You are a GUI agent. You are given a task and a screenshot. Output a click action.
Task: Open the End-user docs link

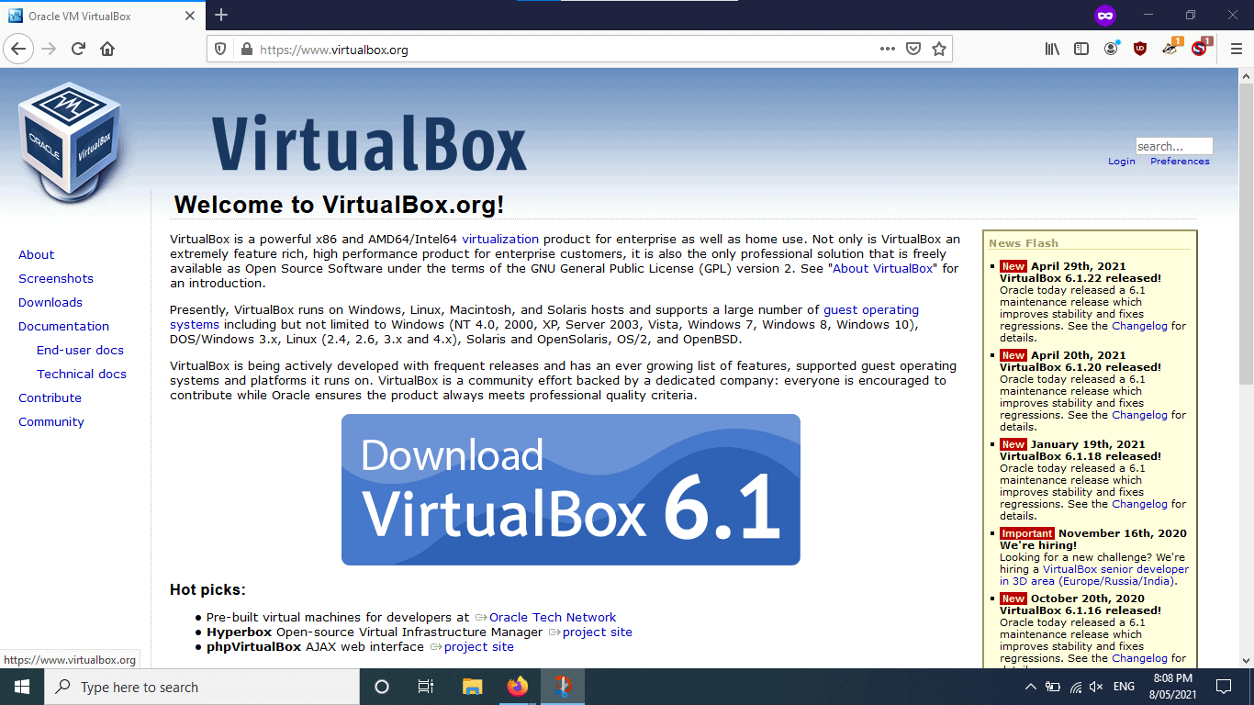[x=80, y=350]
